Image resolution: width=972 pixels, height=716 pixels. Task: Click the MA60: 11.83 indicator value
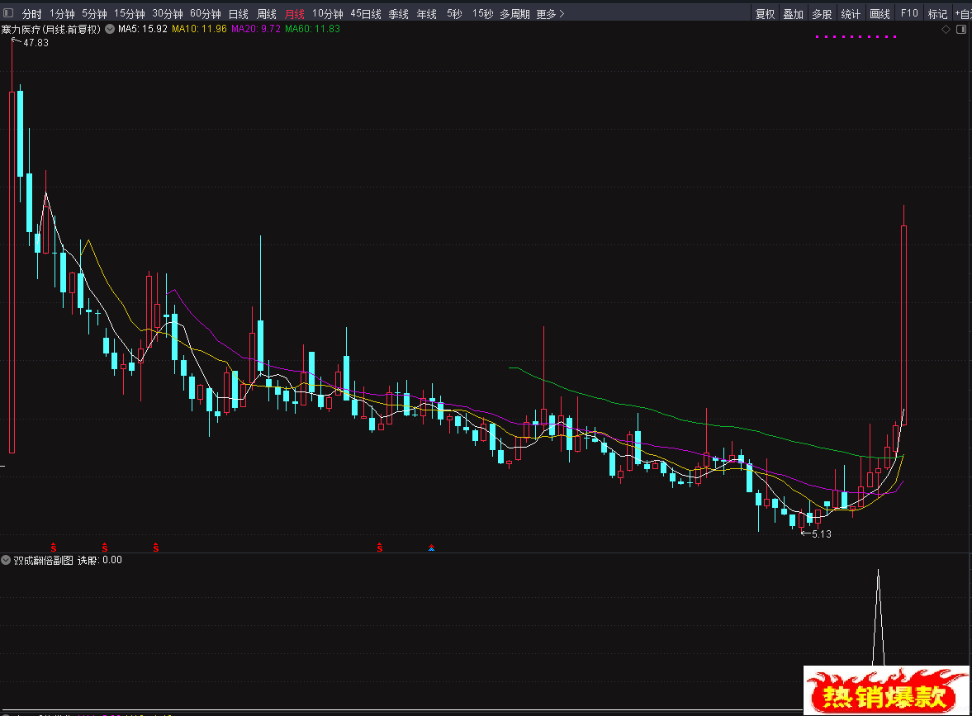point(312,29)
